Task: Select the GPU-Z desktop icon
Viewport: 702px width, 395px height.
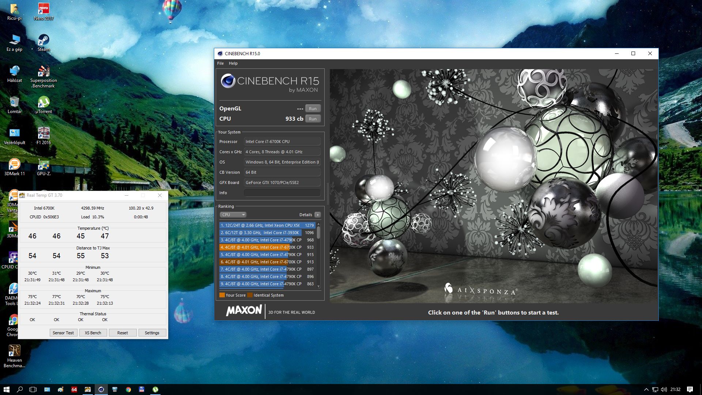Action: (44, 167)
